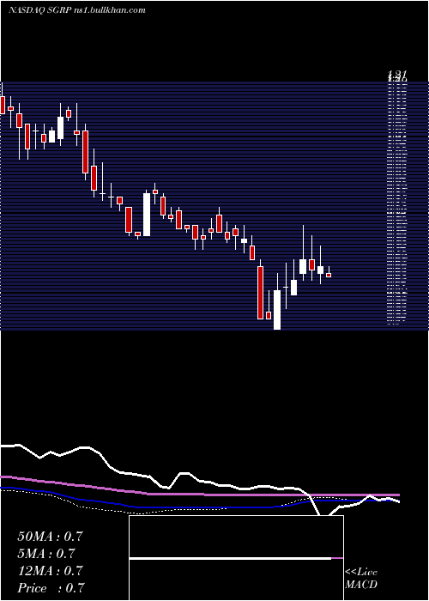Click the MACD histogram box
The width and height of the screenshot is (429, 601).
coord(236,558)
